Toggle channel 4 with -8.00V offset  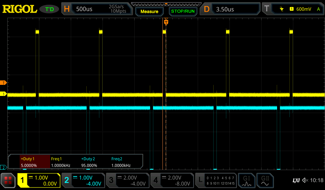coord(172,180)
